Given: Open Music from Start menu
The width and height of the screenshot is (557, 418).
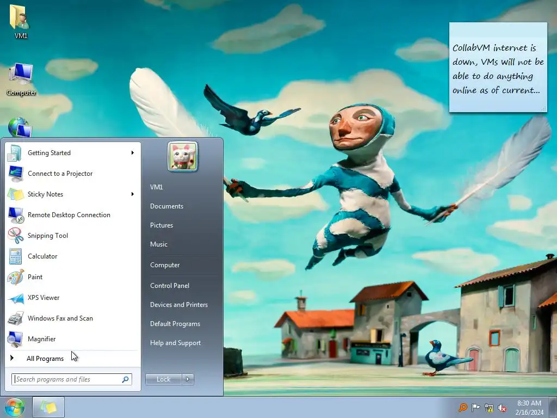Looking at the screenshot, I should coord(159,244).
